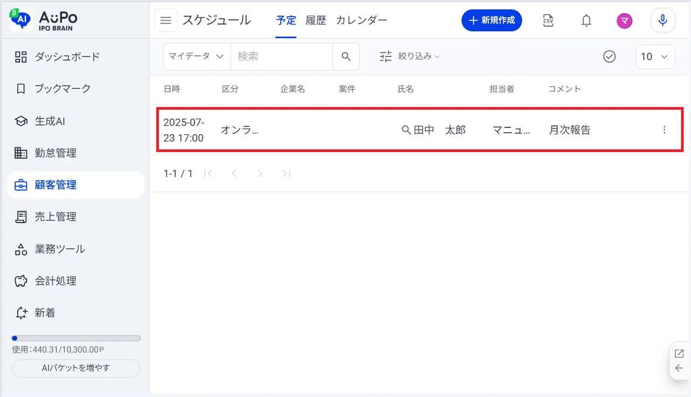Viewport: 691px width, 397px height.
Task: Click the magnifier icon beside 田中 太郎
Action: pos(407,130)
